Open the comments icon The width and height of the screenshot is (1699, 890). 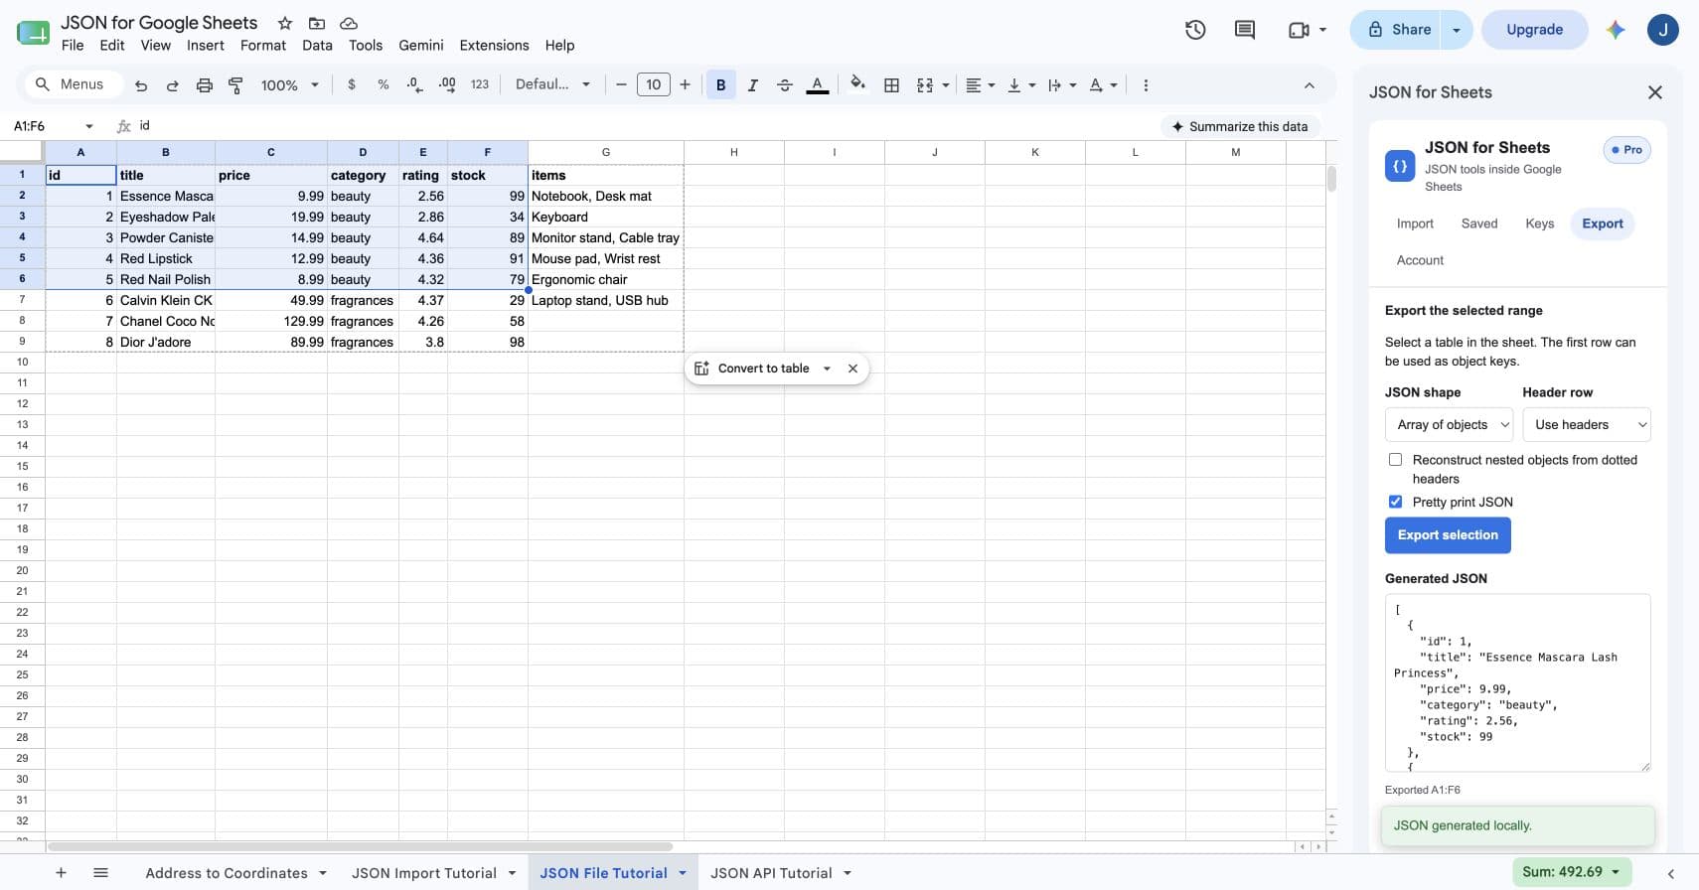coord(1244,30)
